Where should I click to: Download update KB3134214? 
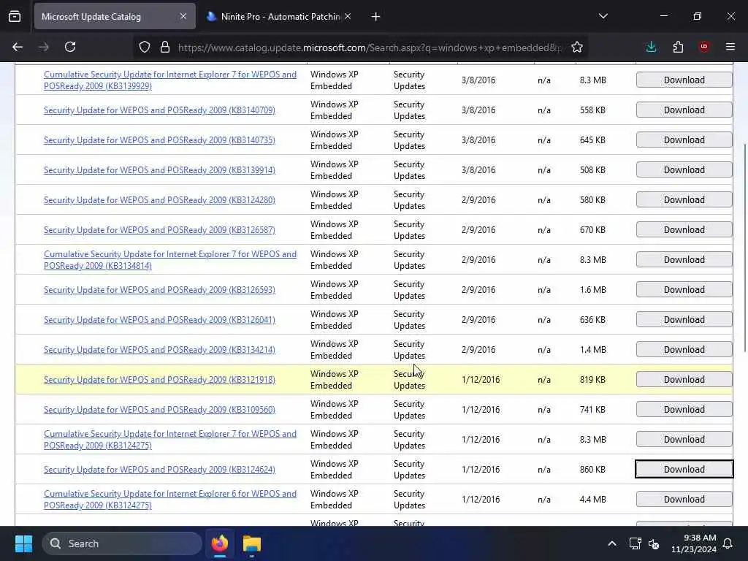point(684,350)
